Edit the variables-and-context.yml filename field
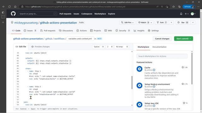 [x=80, y=39]
